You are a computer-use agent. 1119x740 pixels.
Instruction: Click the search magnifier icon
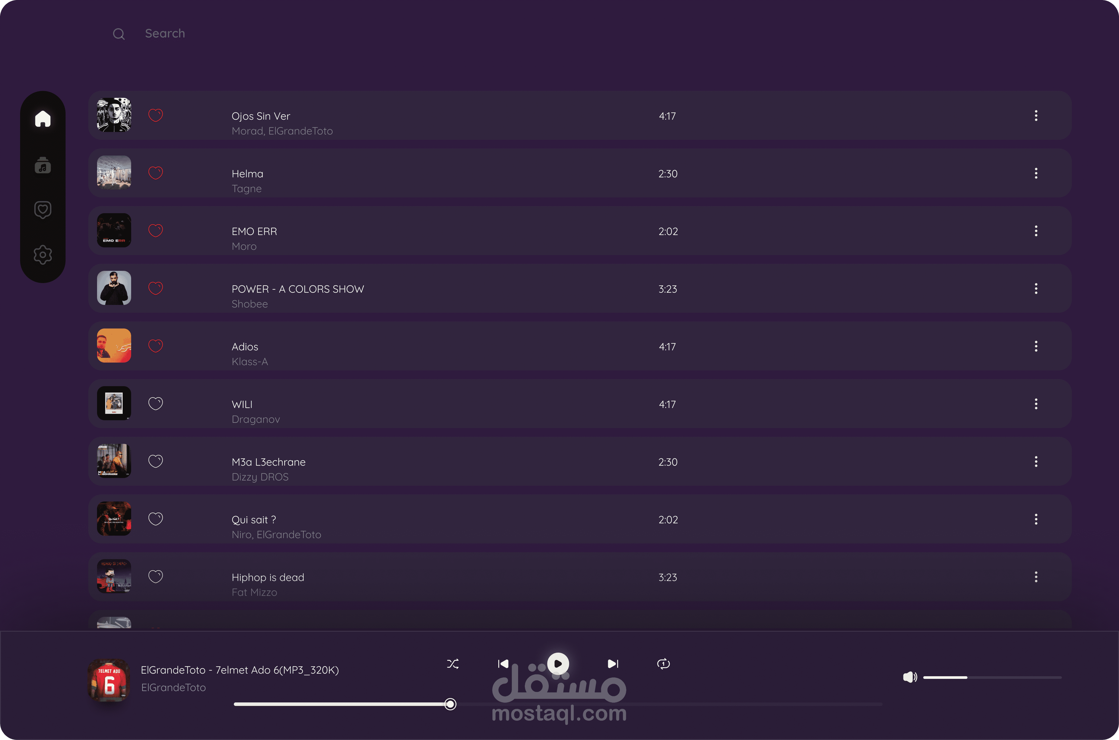coord(119,34)
